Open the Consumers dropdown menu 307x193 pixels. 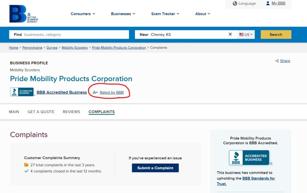click(x=83, y=14)
